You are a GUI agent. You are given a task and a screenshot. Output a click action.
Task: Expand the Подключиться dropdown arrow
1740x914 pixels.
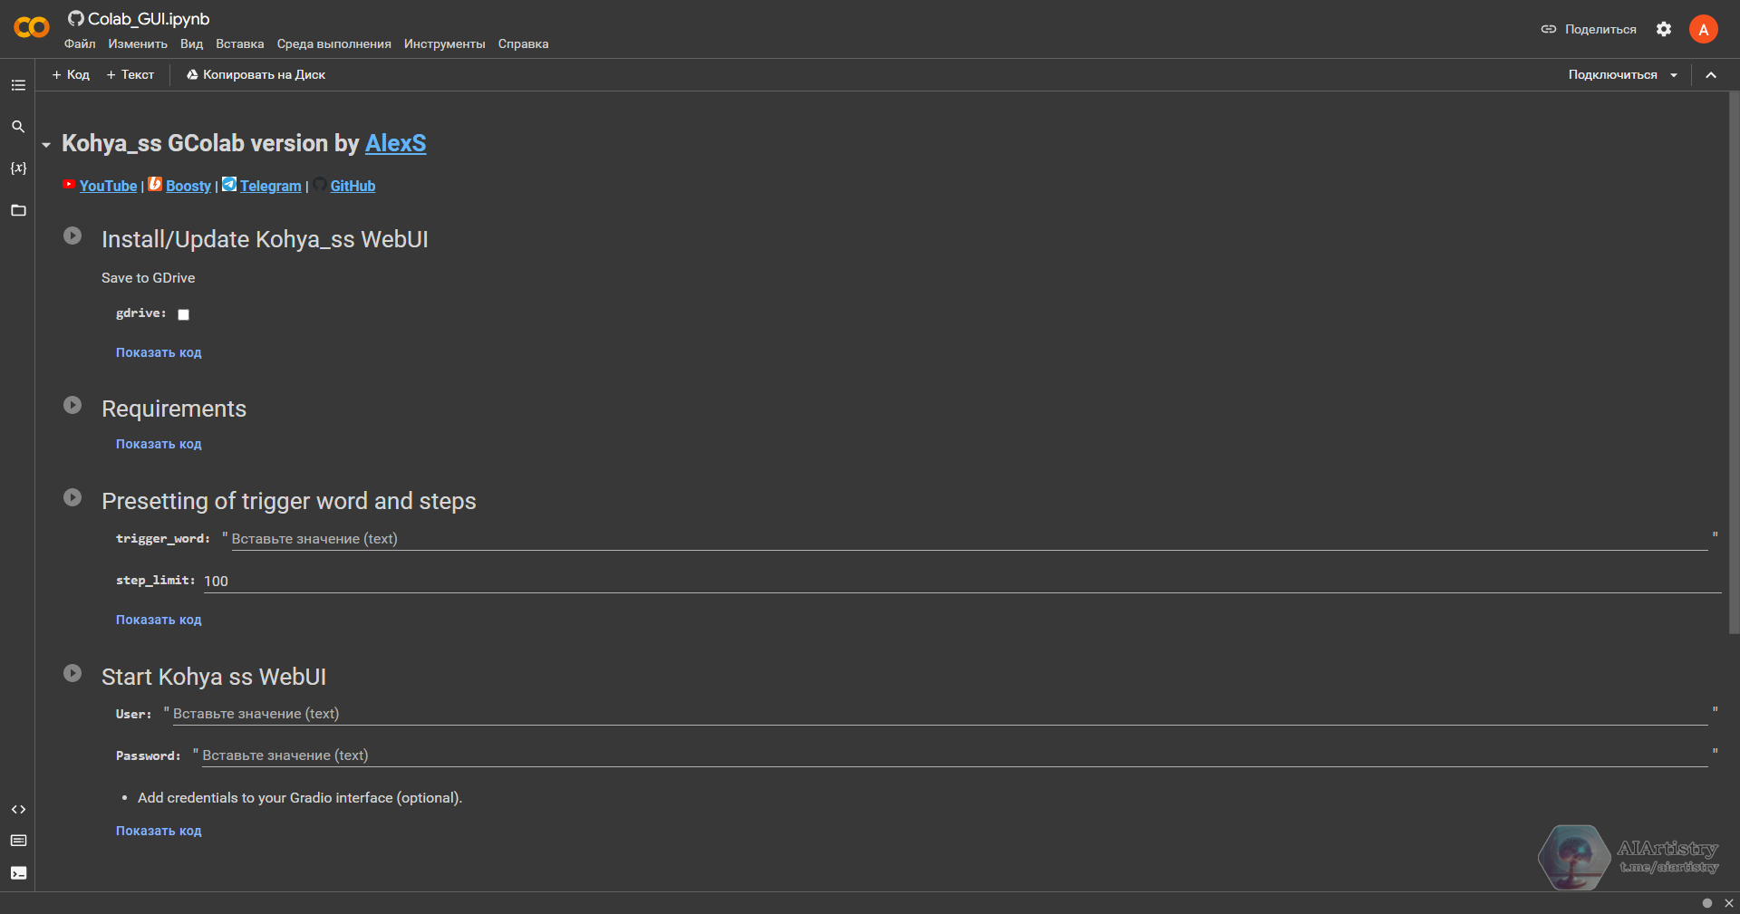pos(1675,75)
